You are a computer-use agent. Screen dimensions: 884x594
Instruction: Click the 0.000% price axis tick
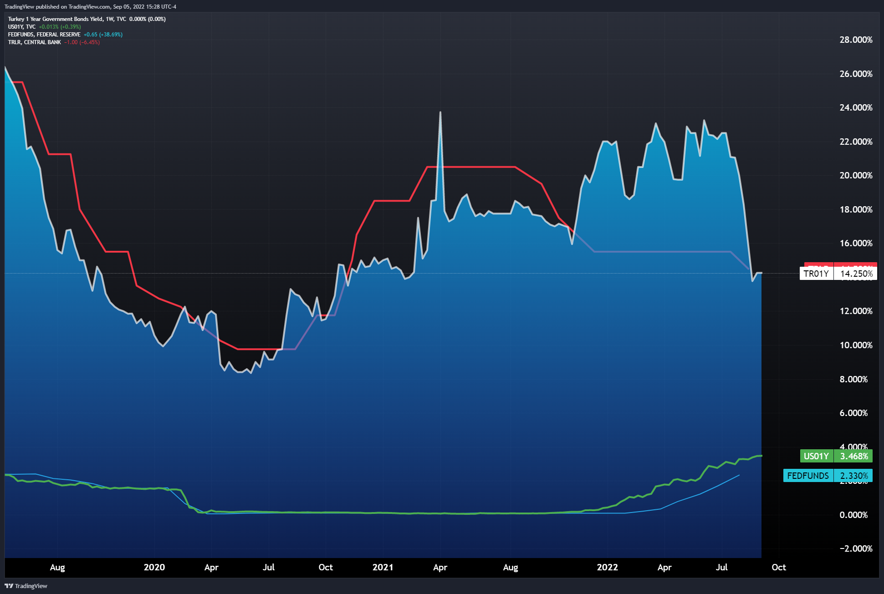[853, 515]
